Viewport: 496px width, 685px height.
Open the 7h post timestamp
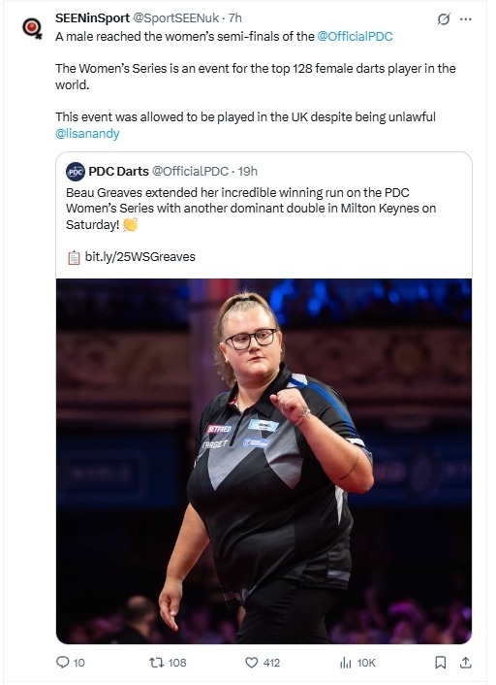coord(235,17)
